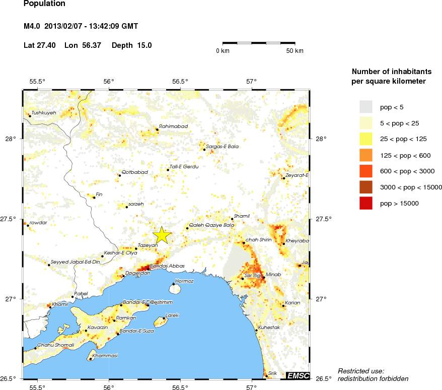Click the Qaleh Qaziye Bala label

coord(211,225)
